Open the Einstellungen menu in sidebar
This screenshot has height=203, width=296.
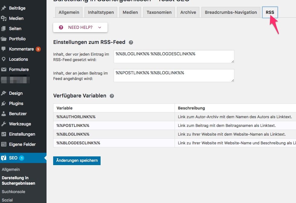point(22,134)
